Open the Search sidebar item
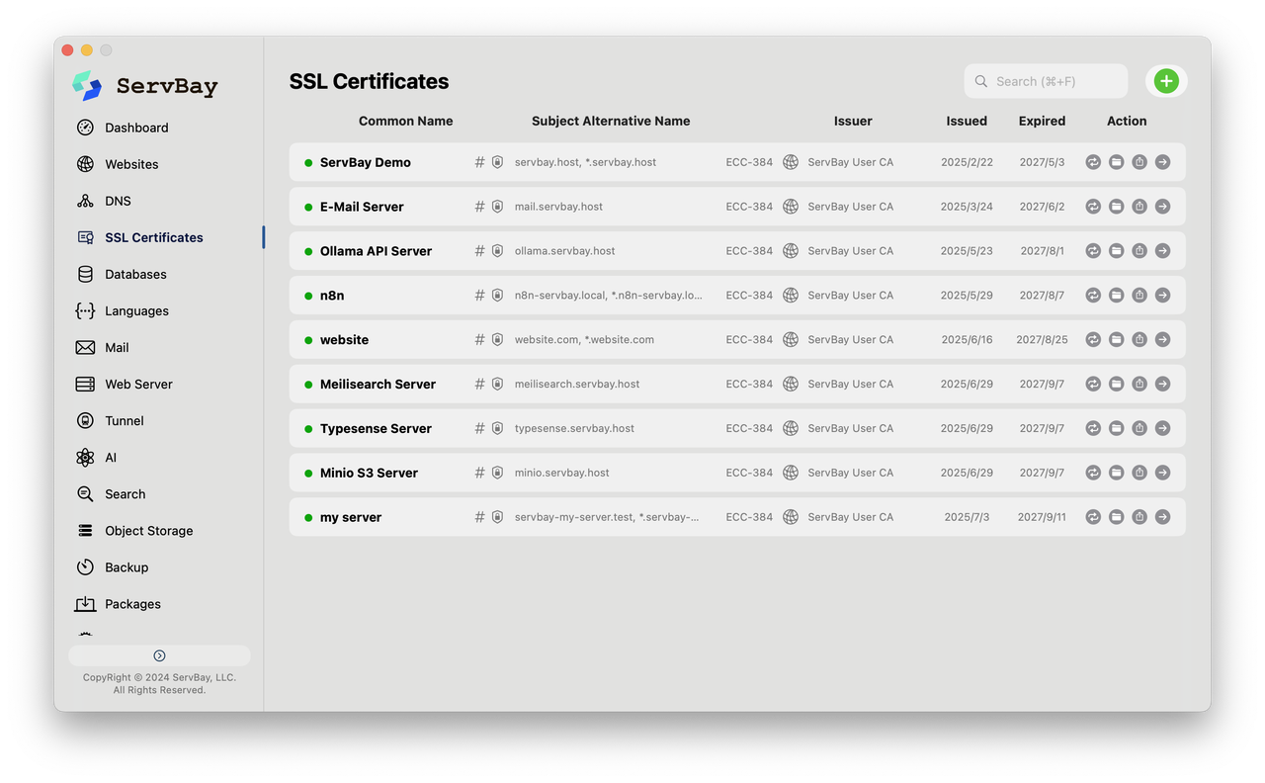1265x783 pixels. click(125, 493)
